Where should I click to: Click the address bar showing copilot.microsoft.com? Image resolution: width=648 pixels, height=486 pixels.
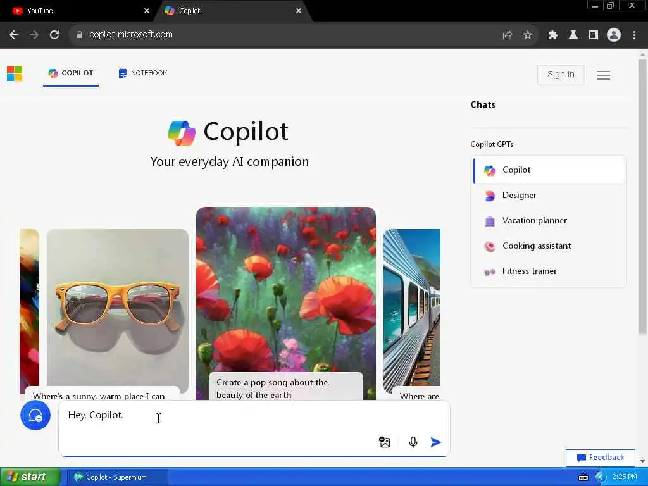289,35
